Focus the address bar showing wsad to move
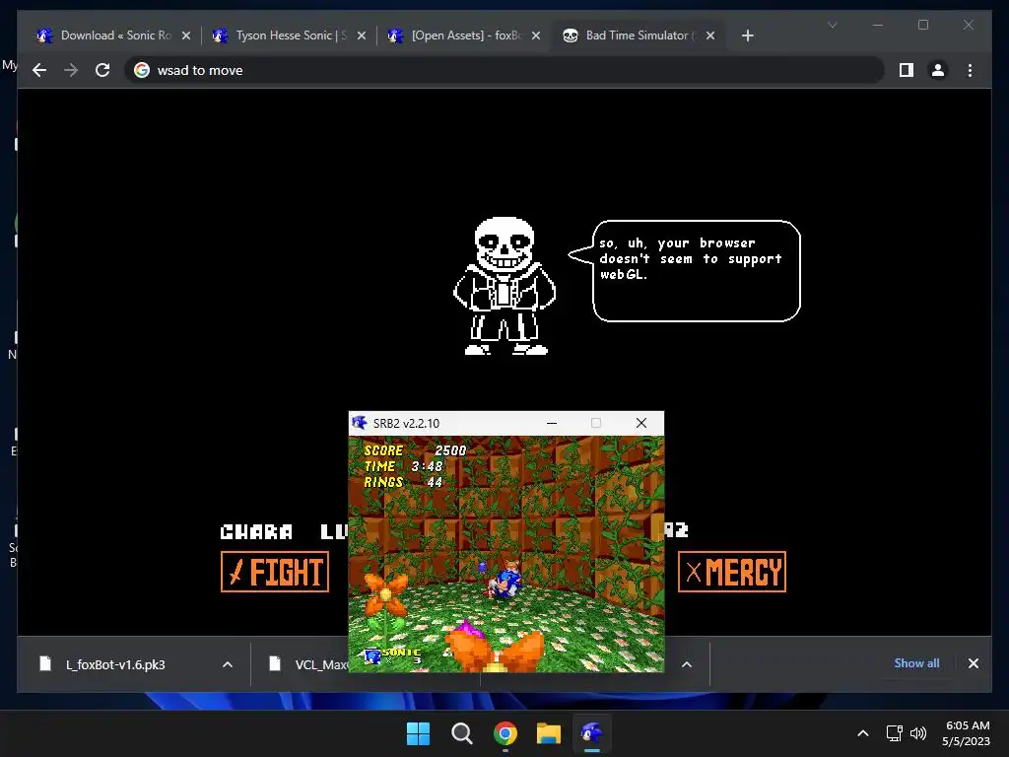The width and height of the screenshot is (1009, 757). (504, 70)
